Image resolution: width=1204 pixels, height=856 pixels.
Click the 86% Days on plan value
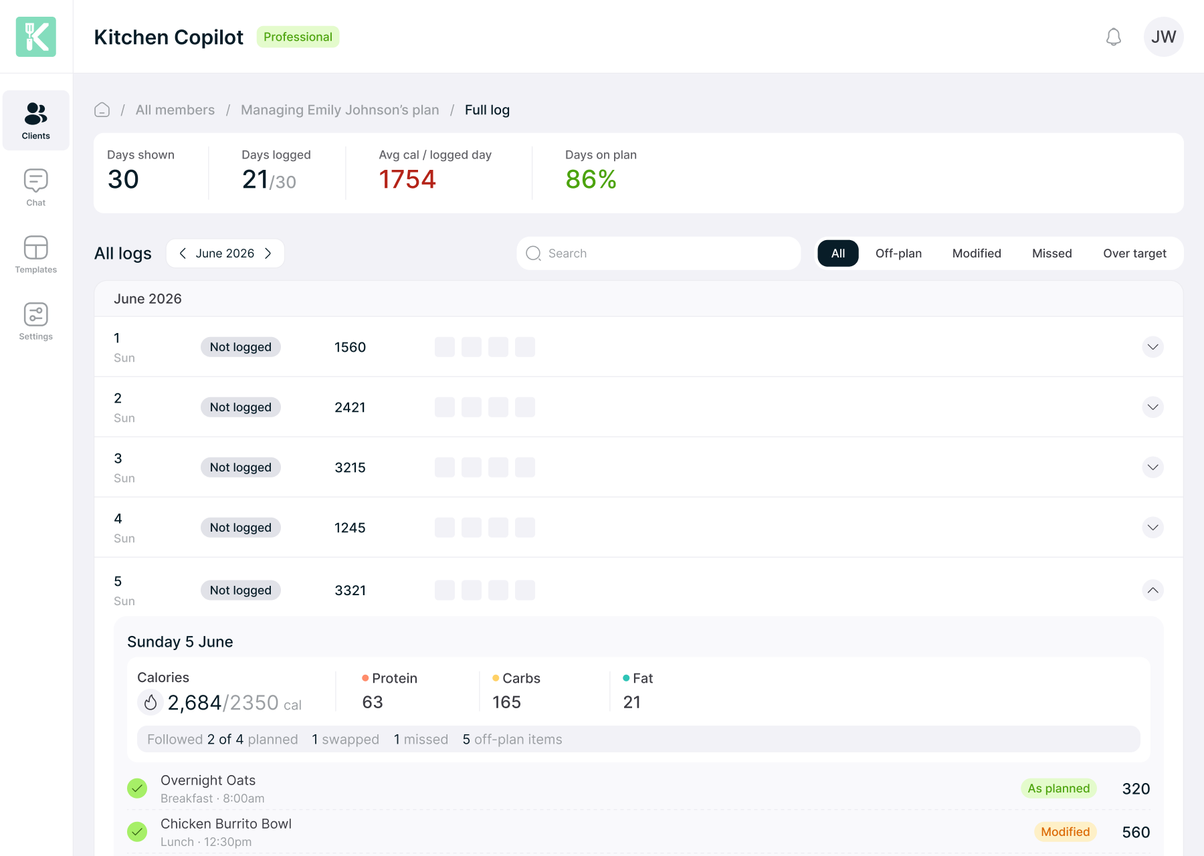[591, 179]
